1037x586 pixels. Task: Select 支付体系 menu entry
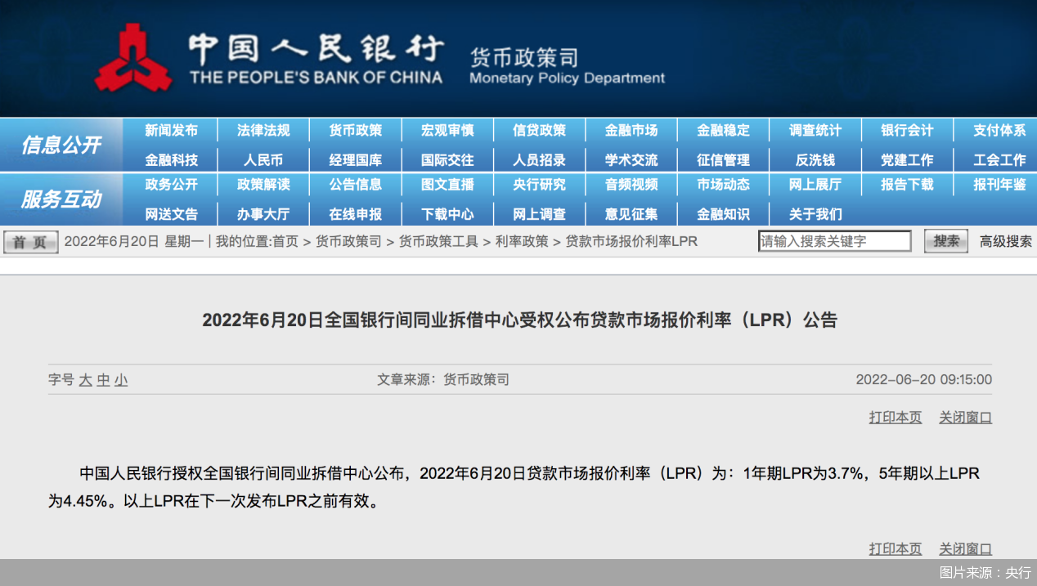tap(999, 131)
